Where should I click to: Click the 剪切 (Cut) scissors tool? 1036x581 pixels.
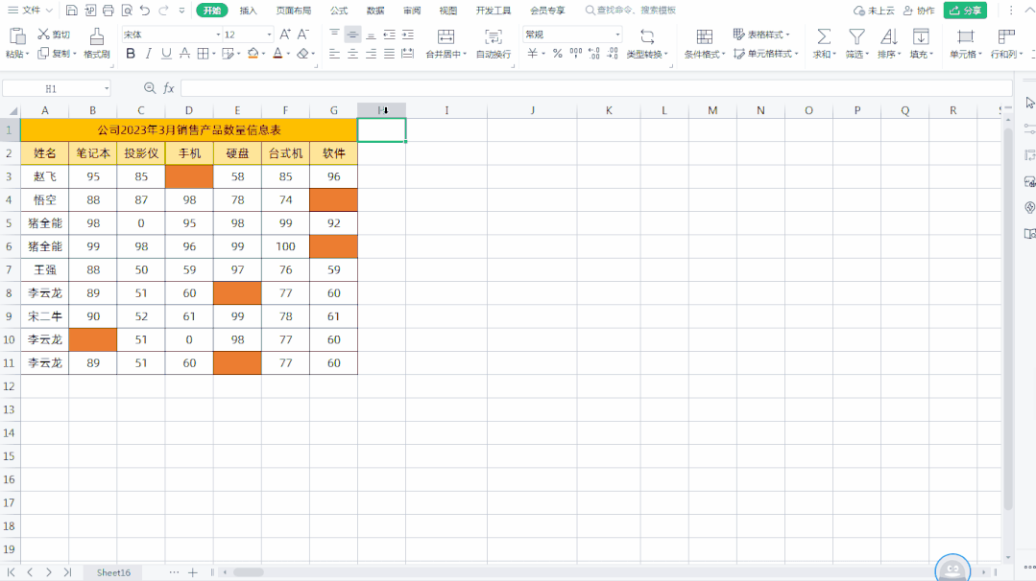[x=54, y=34]
